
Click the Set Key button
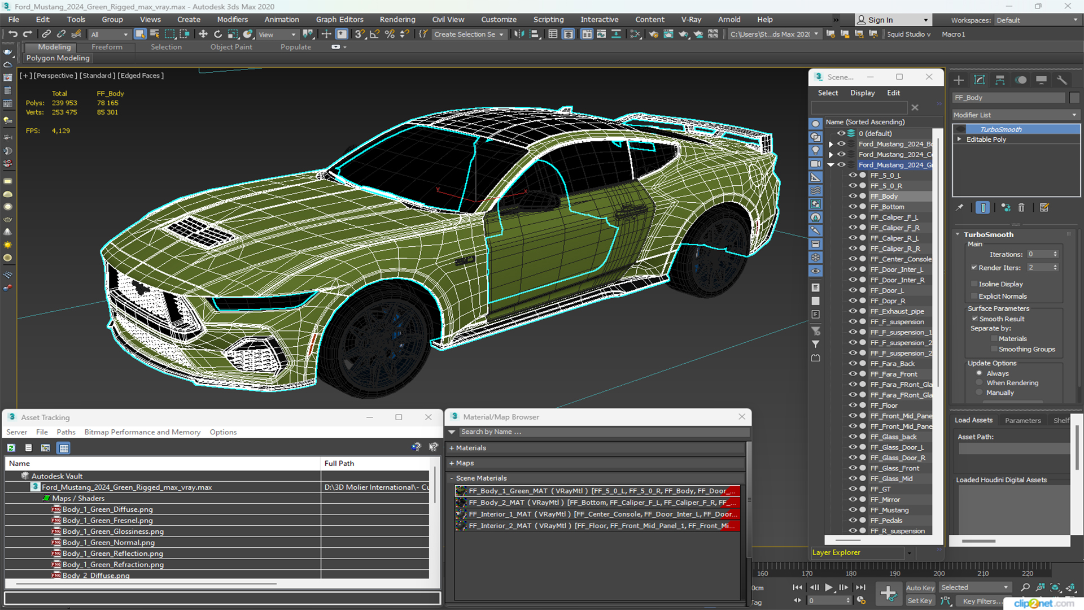point(920,600)
